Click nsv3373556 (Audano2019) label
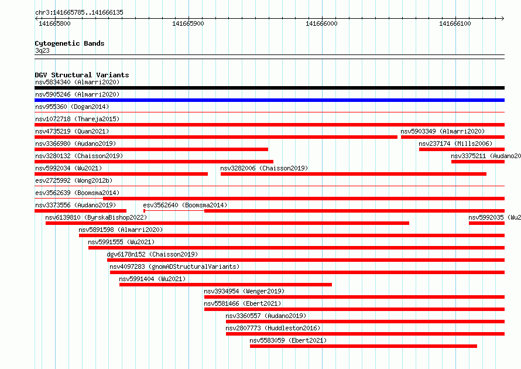The height and width of the screenshot is (369, 521). point(76,205)
